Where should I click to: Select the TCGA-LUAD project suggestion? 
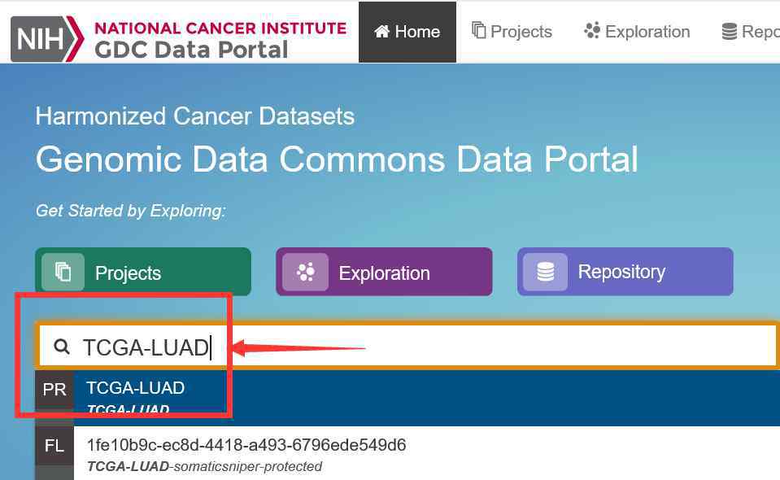tap(407, 398)
